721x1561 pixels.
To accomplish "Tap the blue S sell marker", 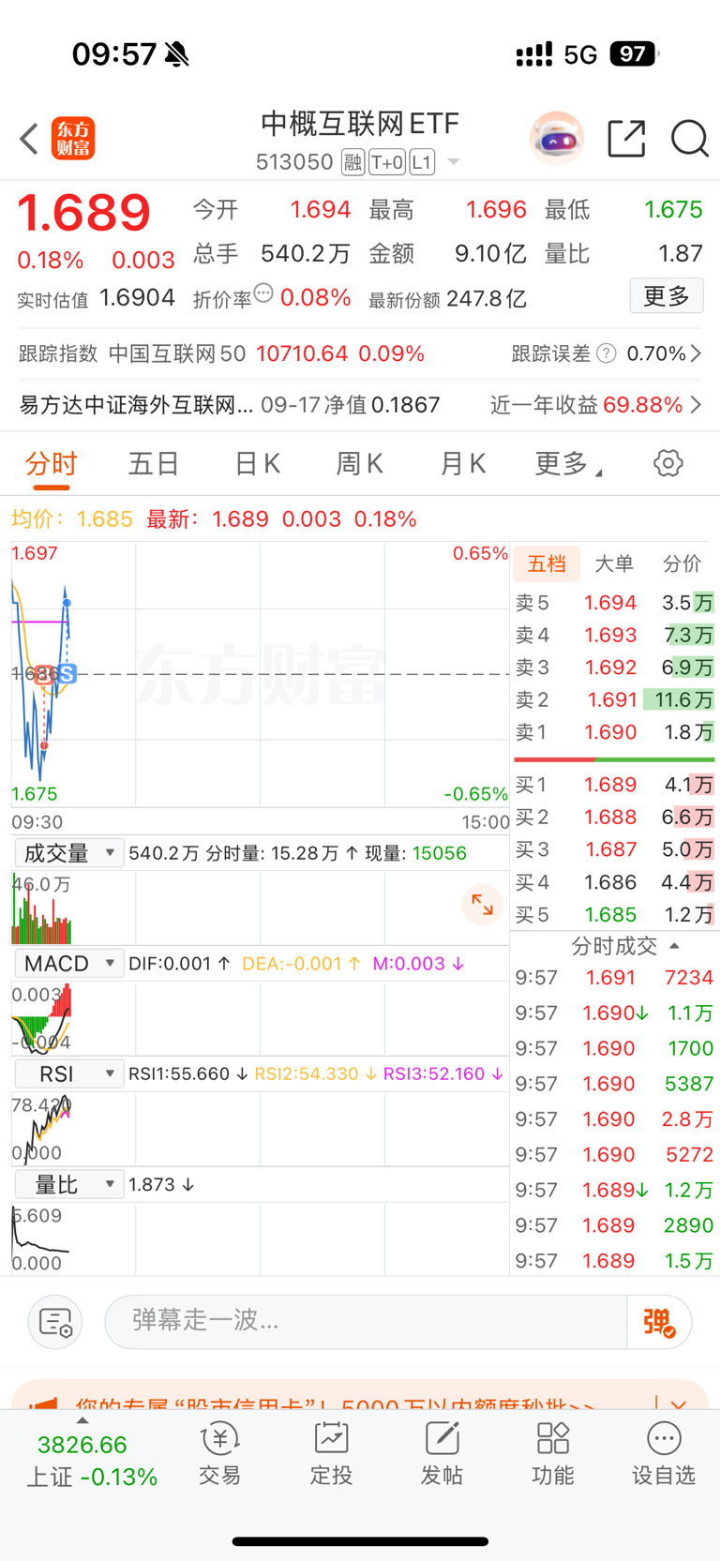I will click(67, 673).
